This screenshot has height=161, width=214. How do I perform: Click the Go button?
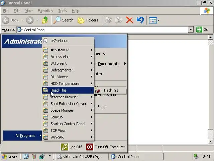(x=202, y=30)
